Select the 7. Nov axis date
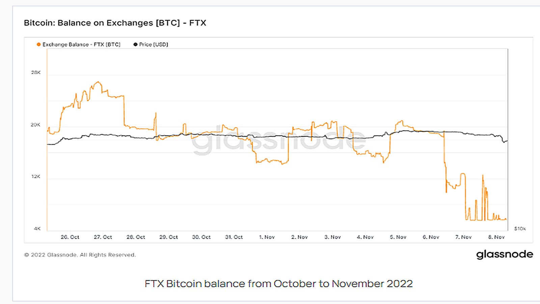This screenshot has width=540, height=304. (463, 237)
